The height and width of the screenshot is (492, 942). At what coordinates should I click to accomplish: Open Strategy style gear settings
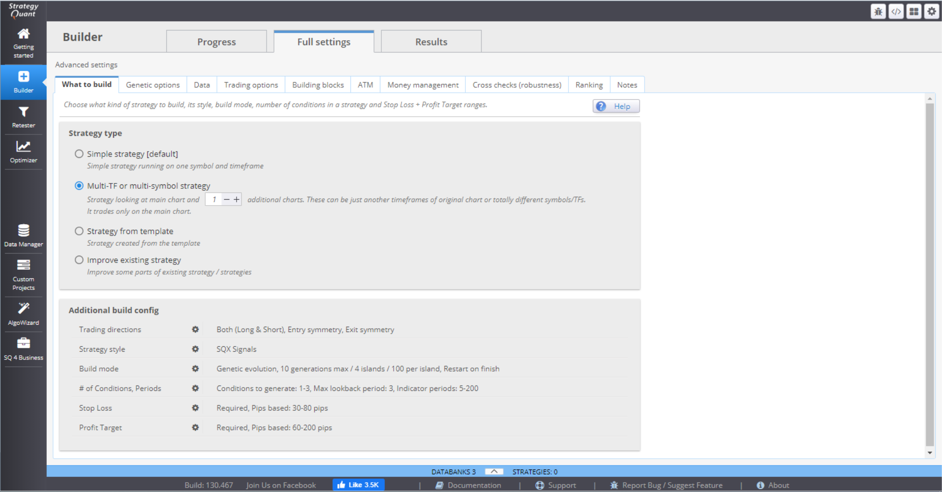[x=195, y=349]
